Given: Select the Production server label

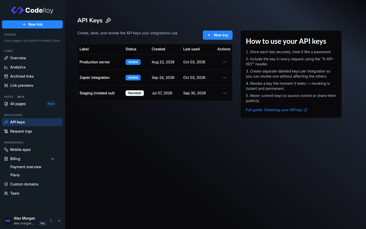Looking at the screenshot, I should [95, 62].
